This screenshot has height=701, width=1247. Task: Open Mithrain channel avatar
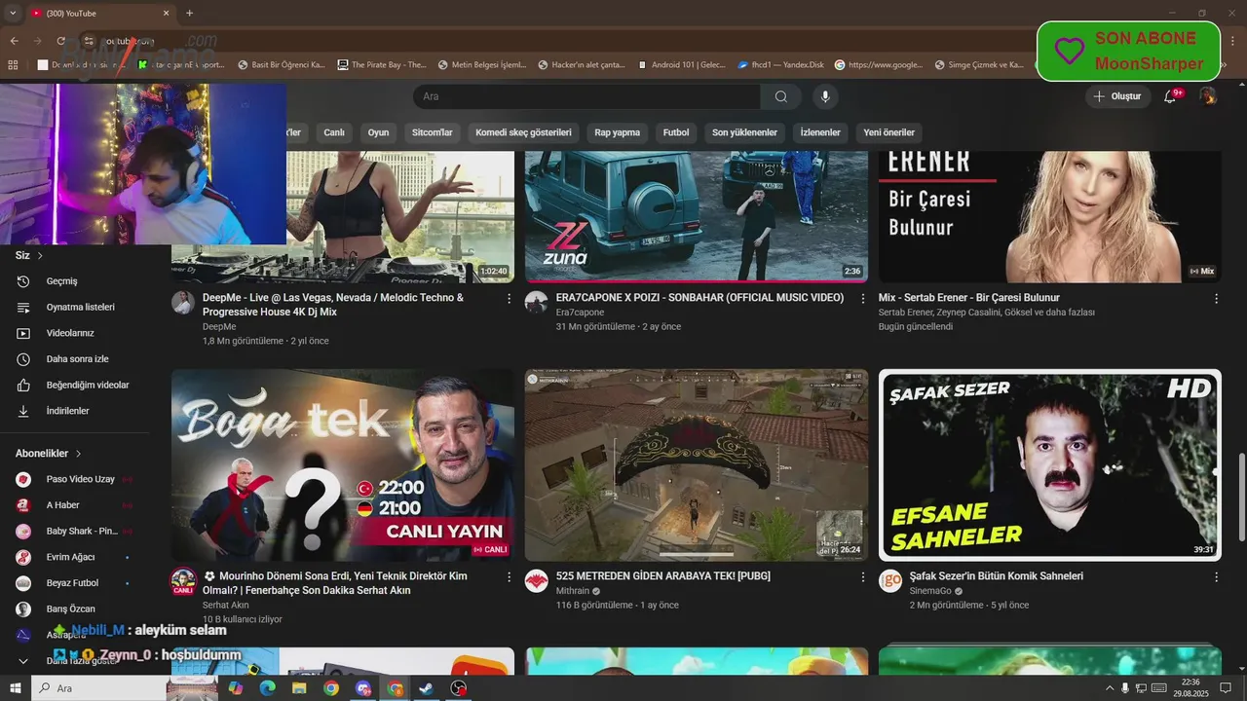537,581
